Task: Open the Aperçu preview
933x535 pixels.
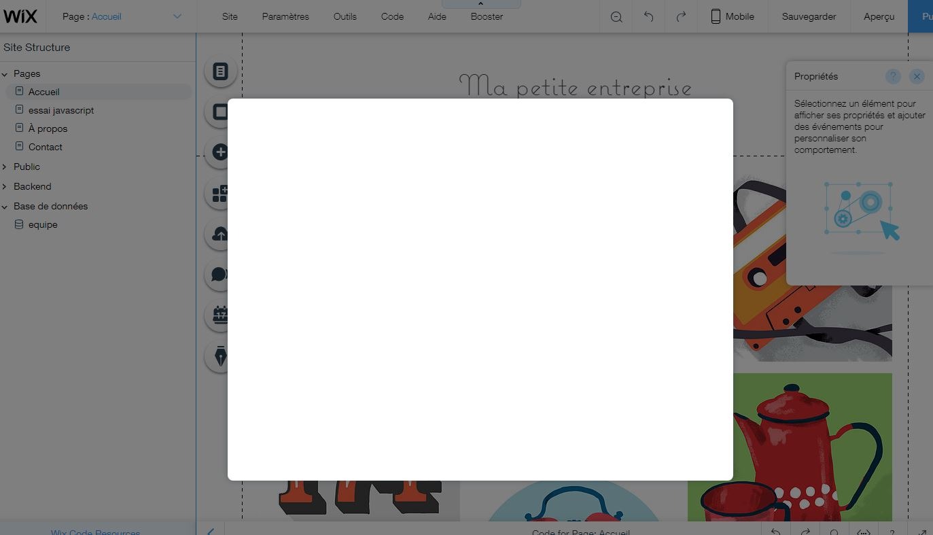Action: 879,16
